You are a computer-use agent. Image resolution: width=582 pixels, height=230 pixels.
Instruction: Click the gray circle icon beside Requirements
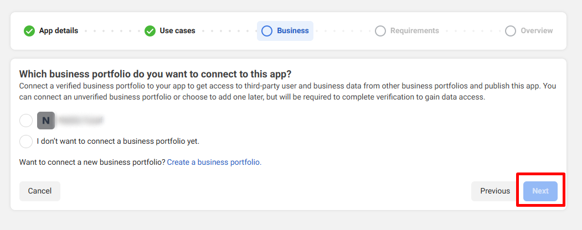pyautogui.click(x=380, y=31)
